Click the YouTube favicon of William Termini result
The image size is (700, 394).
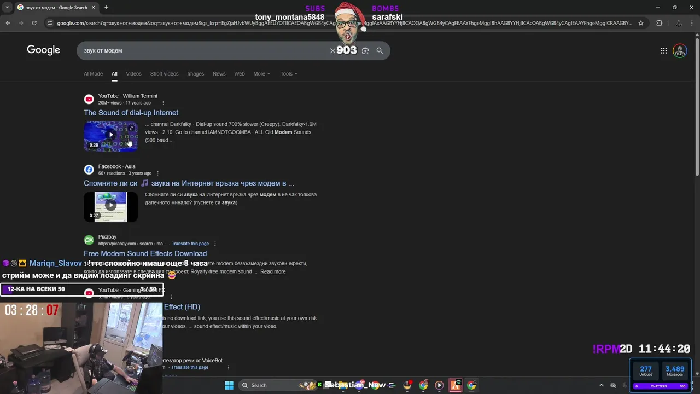point(89,99)
